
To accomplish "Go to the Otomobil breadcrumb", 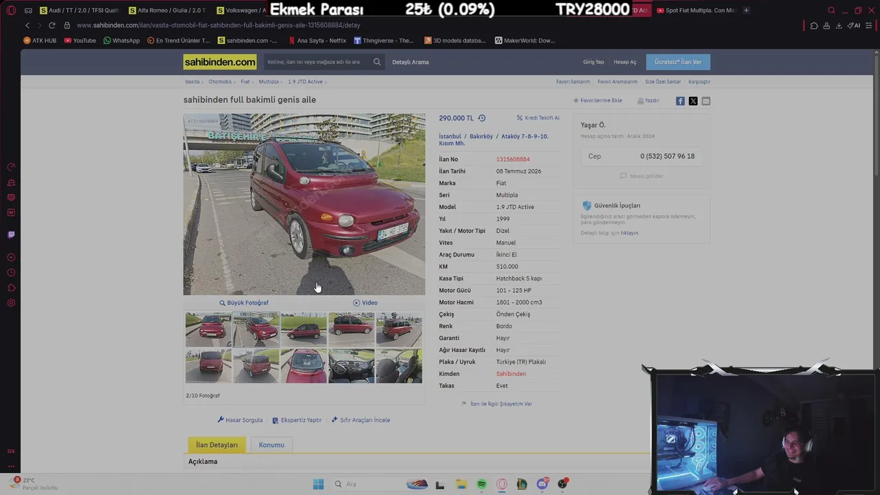I will (x=220, y=82).
